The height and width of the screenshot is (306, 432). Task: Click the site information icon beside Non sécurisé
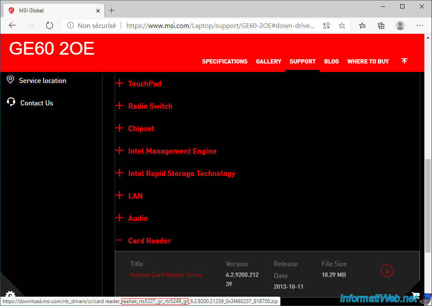click(71, 26)
